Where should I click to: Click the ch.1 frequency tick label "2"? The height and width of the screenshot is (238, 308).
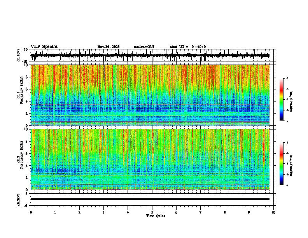tap(27, 114)
